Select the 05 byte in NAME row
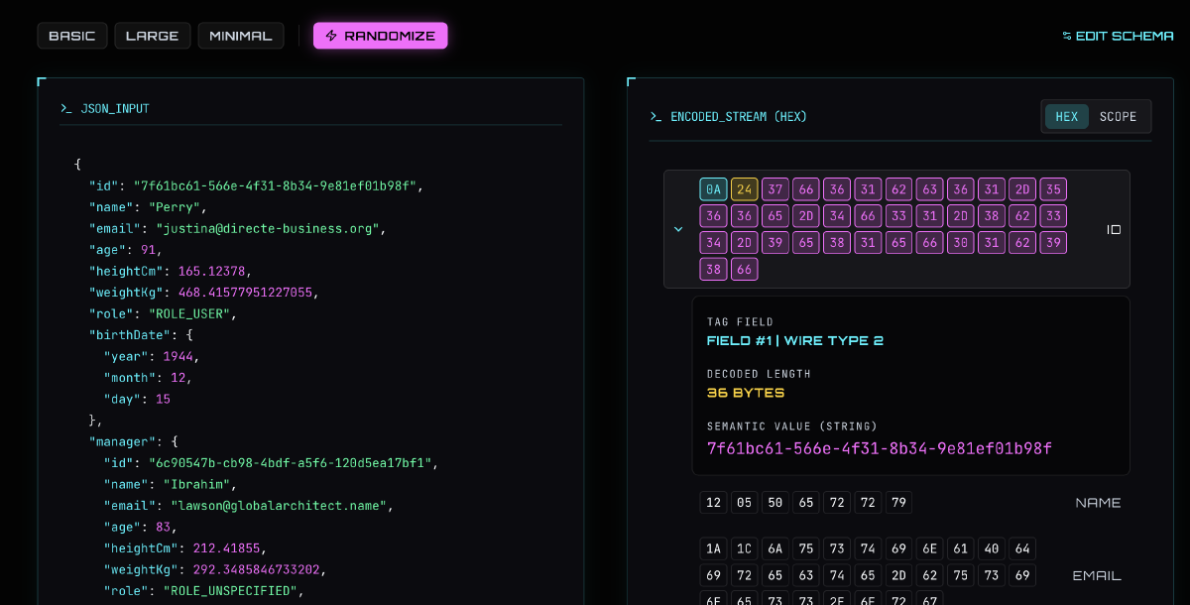Screen dimensions: 1190x605 click(744, 503)
